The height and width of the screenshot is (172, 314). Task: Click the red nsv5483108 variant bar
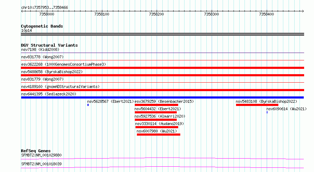(257, 105)
